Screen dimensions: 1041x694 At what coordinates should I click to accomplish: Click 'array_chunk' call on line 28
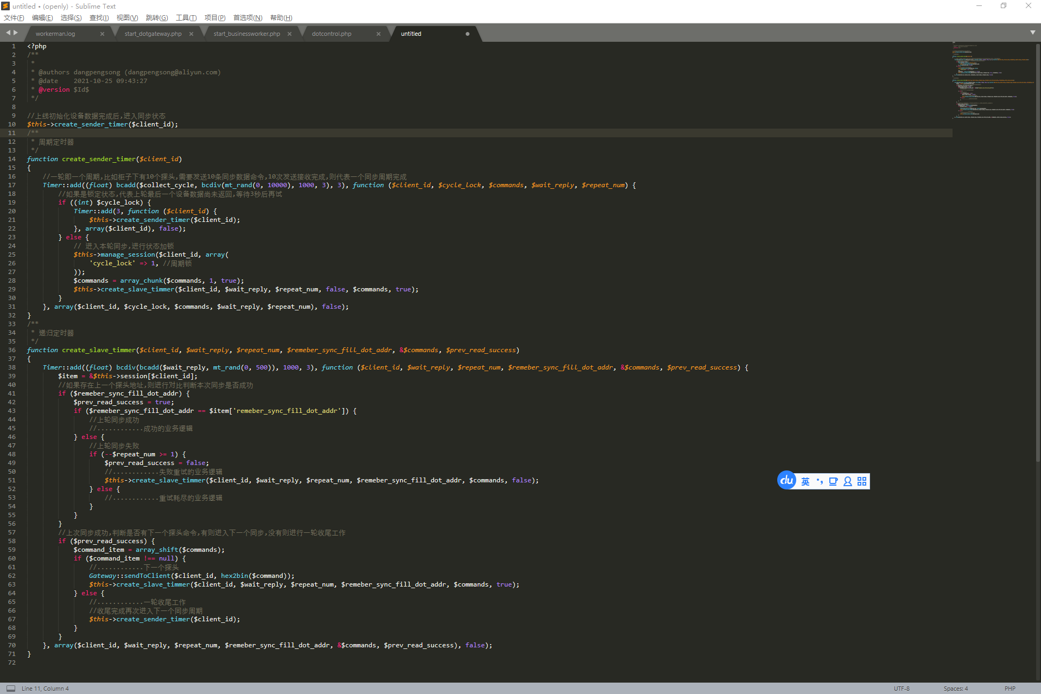tap(141, 281)
